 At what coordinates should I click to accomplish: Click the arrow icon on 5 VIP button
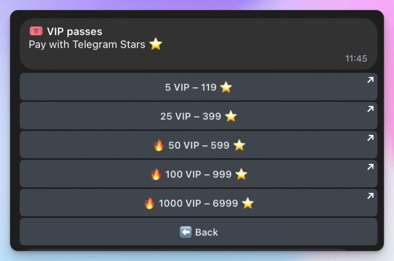point(370,80)
